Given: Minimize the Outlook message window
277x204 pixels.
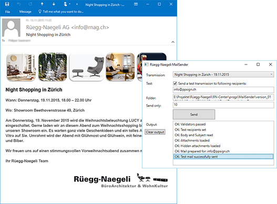Looking at the screenshot, I should click(x=148, y=4).
